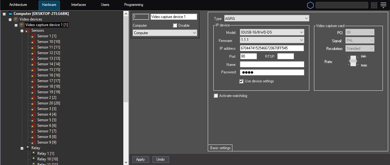Click the Relay group icon
Screen dimensions: 390x165
coord(28,148)
